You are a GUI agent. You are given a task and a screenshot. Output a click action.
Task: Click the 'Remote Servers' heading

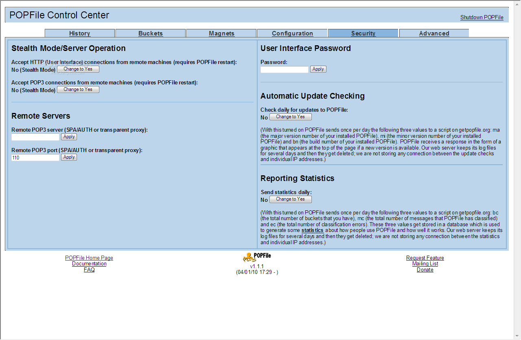(41, 116)
